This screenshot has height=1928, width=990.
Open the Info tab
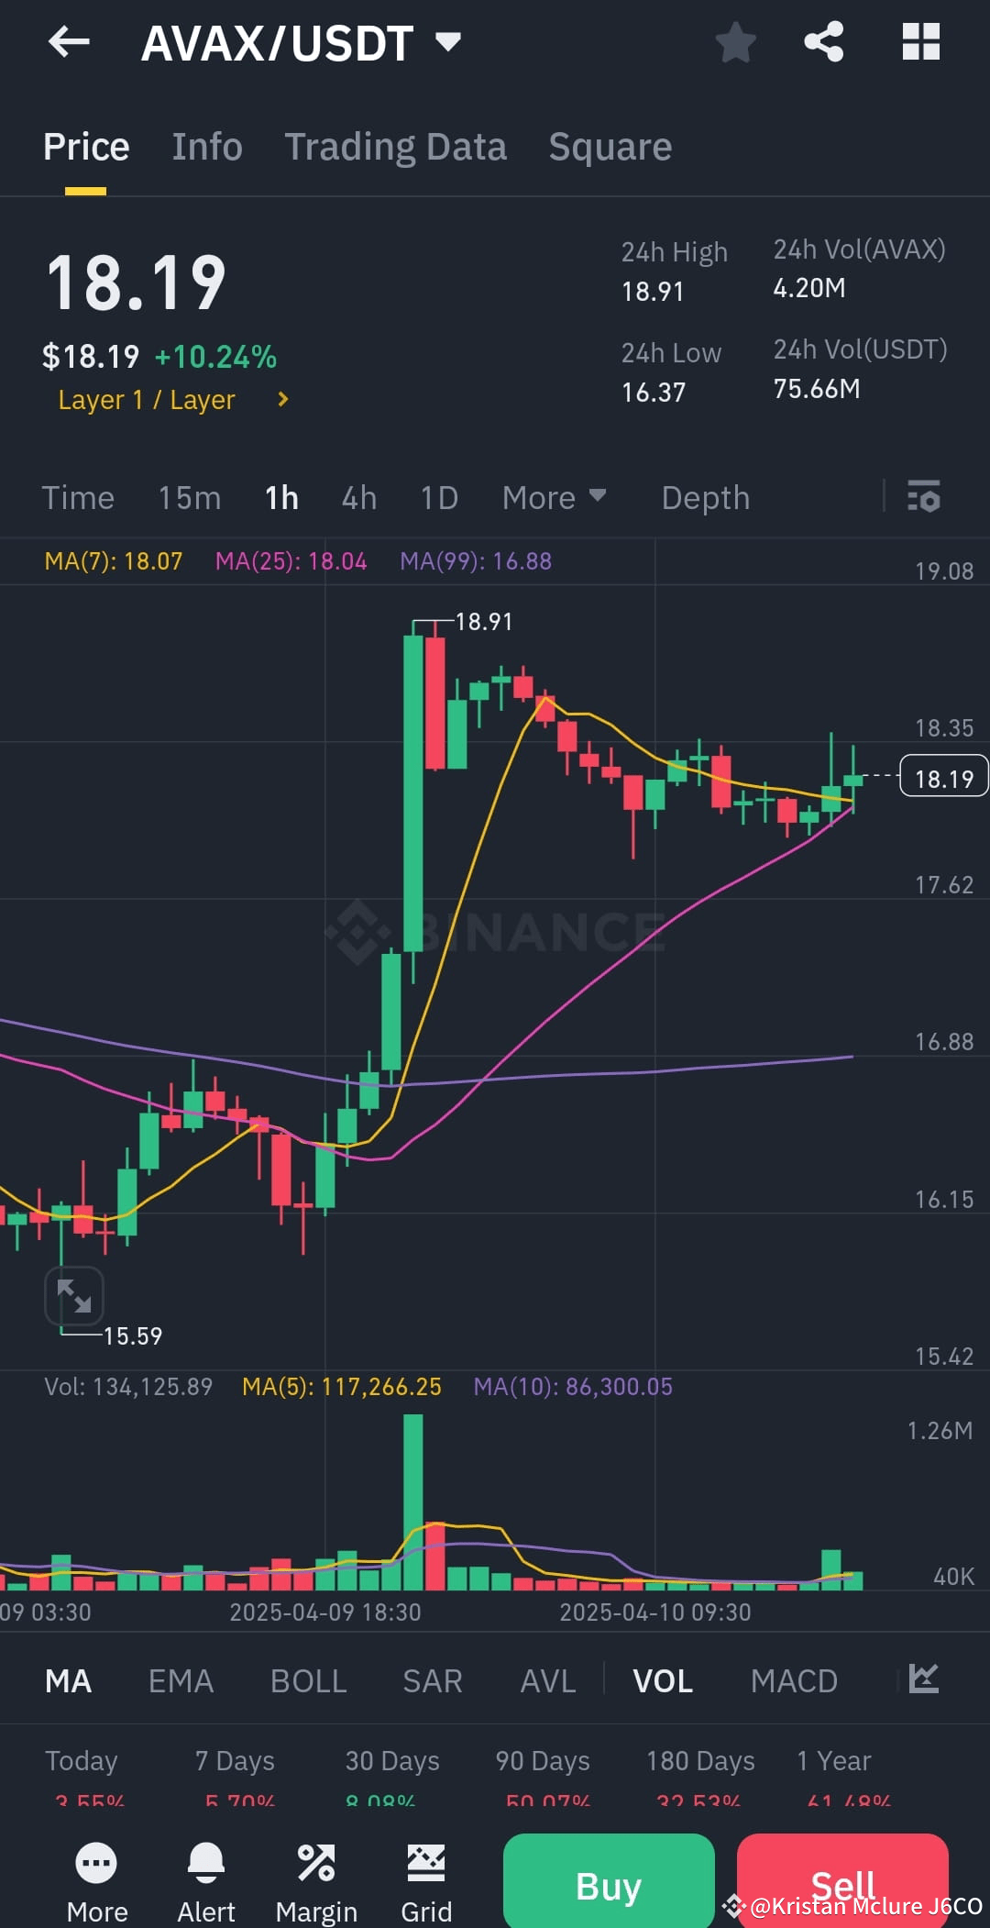pyautogui.click(x=207, y=146)
